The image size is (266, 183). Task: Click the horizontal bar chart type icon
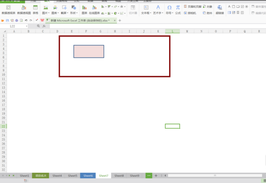(x=109, y=7)
